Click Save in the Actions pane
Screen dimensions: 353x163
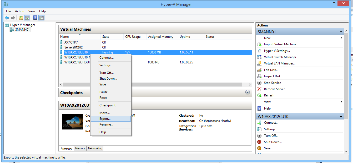tap(267, 148)
